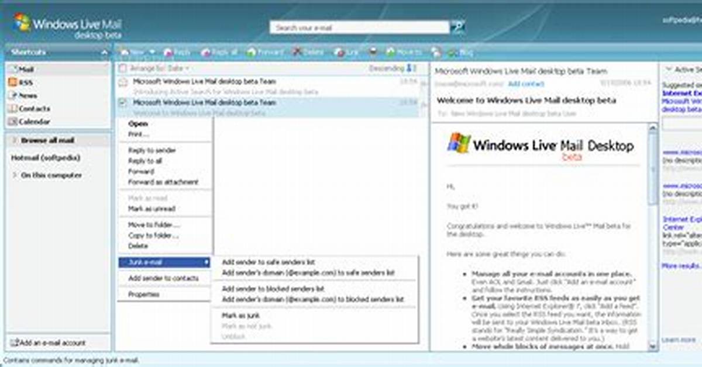Screen dimensions: 702x367
Task: Choose Reply to all in context menu
Action: [x=145, y=161]
